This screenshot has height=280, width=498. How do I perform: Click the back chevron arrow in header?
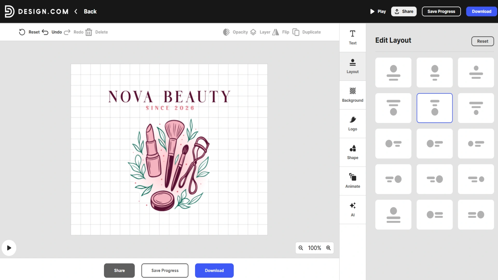[76, 11]
